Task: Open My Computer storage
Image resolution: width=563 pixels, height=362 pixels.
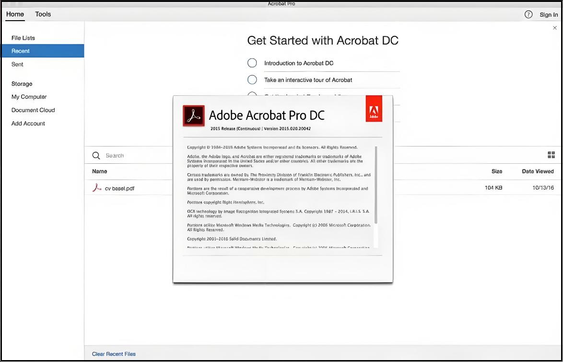Action: (29, 97)
